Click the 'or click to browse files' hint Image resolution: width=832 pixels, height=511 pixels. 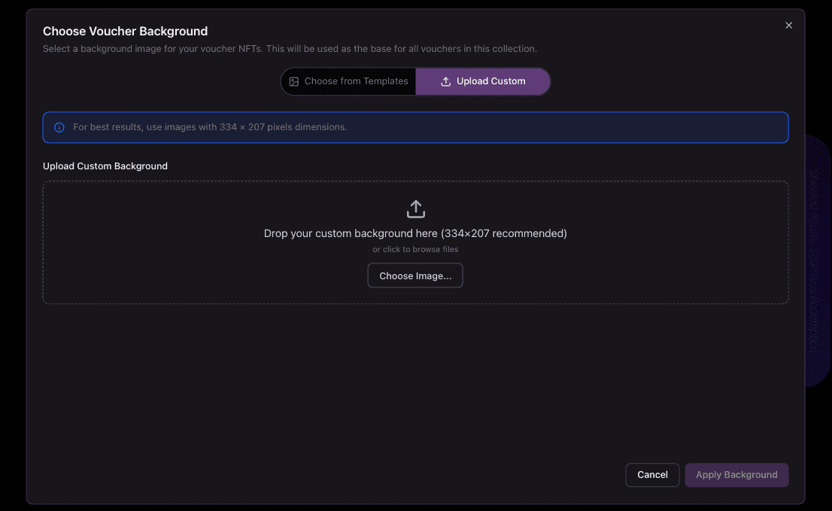415,249
